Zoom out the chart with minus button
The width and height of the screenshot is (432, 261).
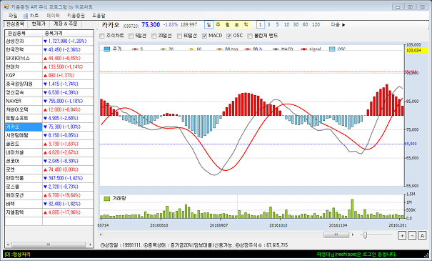pyautogui.click(x=412, y=235)
